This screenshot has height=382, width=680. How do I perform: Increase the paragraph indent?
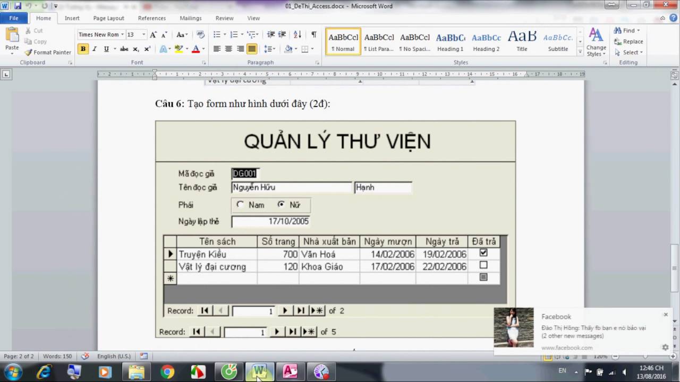click(282, 34)
